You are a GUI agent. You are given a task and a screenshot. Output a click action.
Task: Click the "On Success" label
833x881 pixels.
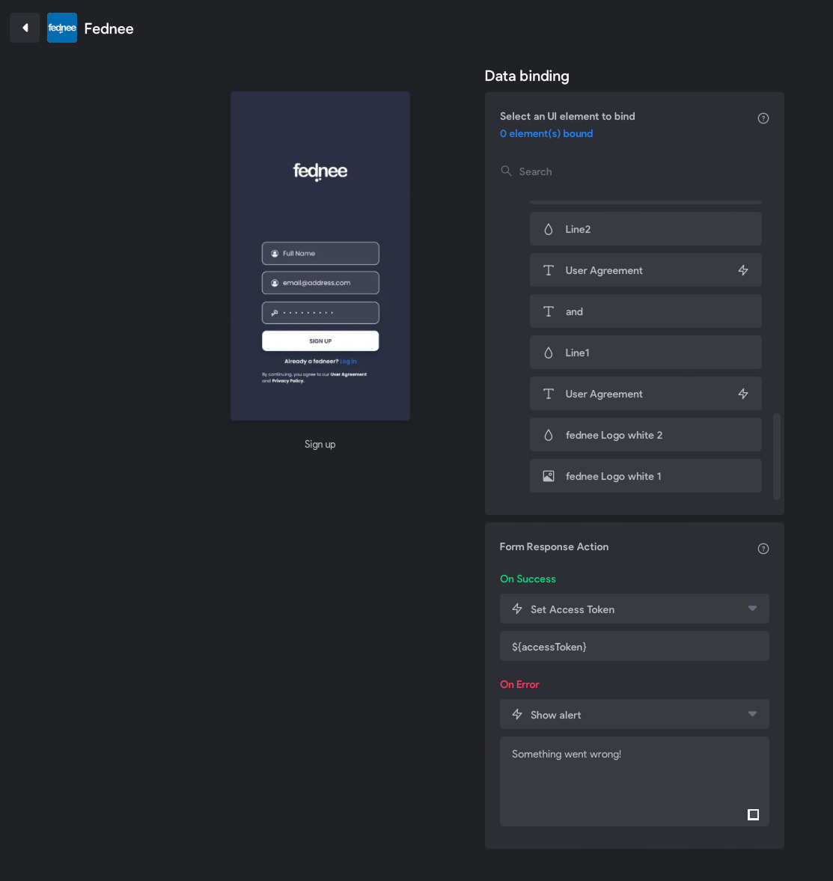tap(528, 579)
